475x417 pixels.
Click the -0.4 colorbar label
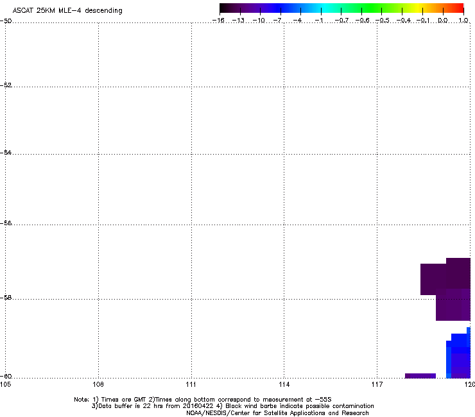click(x=404, y=21)
